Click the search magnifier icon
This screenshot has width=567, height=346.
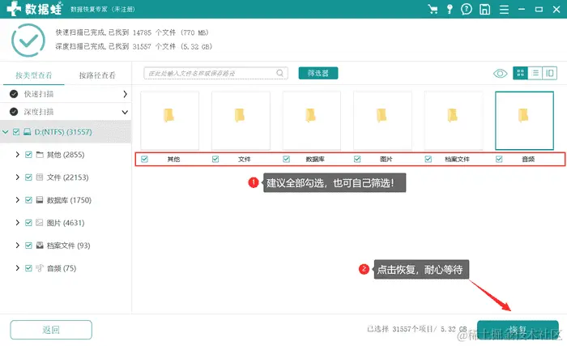280,73
